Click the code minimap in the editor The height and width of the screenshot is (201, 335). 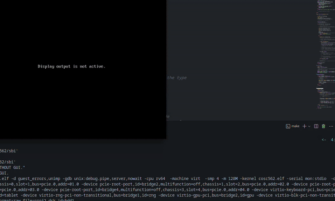(326, 55)
